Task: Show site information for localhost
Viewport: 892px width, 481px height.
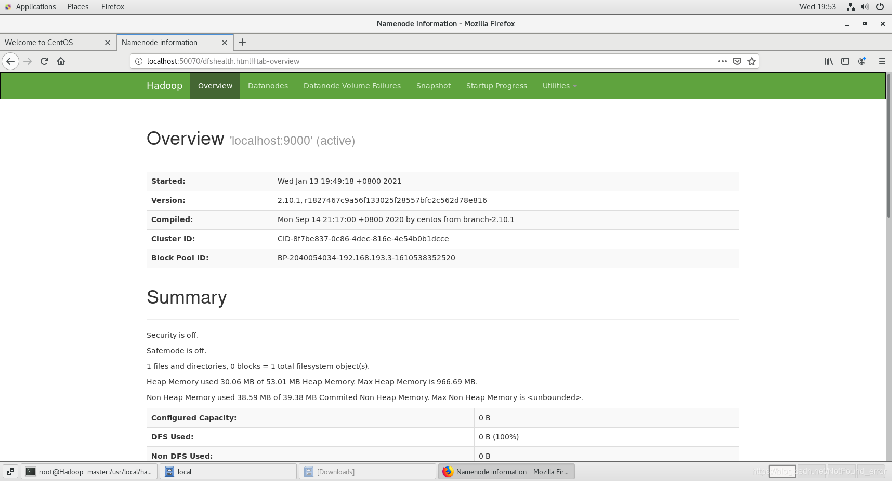Action: click(x=139, y=61)
